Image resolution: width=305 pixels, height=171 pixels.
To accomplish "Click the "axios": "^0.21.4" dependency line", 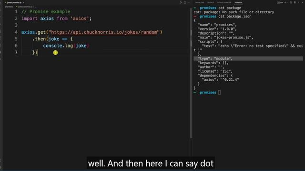I will coord(220,80).
